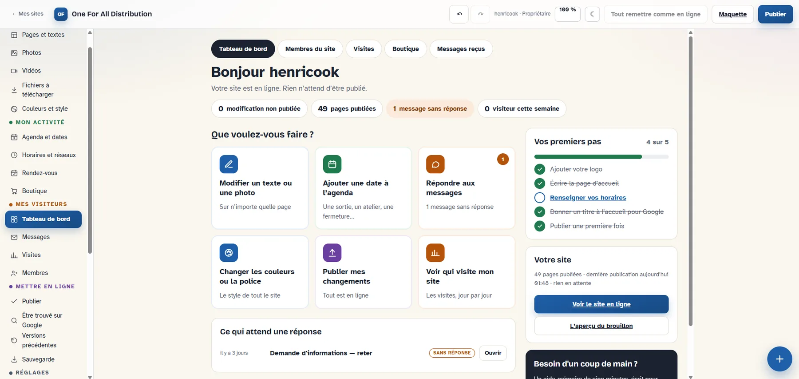799x379 pixels.
Task: Click the palette icon on Changer les couleurs
Action: point(229,253)
